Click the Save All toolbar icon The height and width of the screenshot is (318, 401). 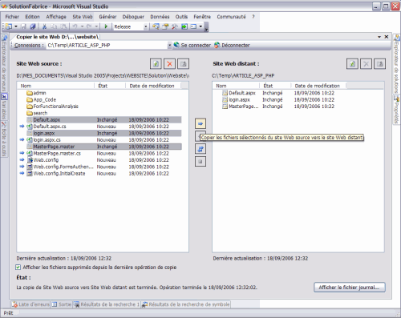click(33, 26)
